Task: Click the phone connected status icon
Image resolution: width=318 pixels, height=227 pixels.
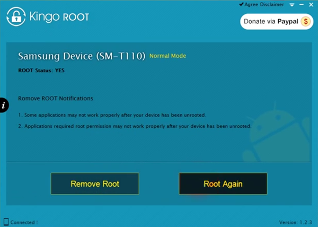Action: point(6,222)
